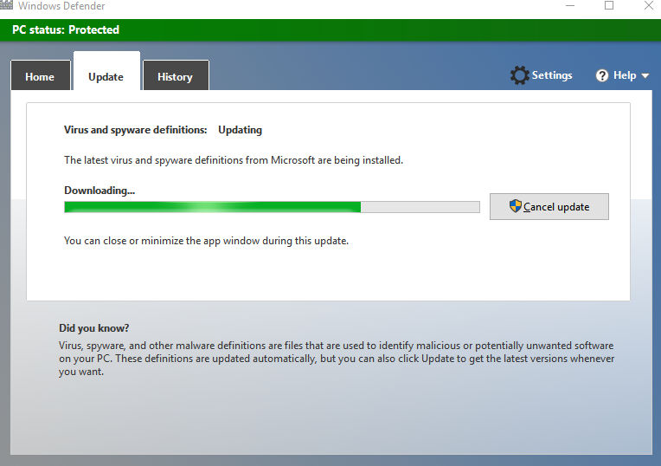Click the Settings gear icon
Screen dimensions: 661x466
[x=519, y=75]
